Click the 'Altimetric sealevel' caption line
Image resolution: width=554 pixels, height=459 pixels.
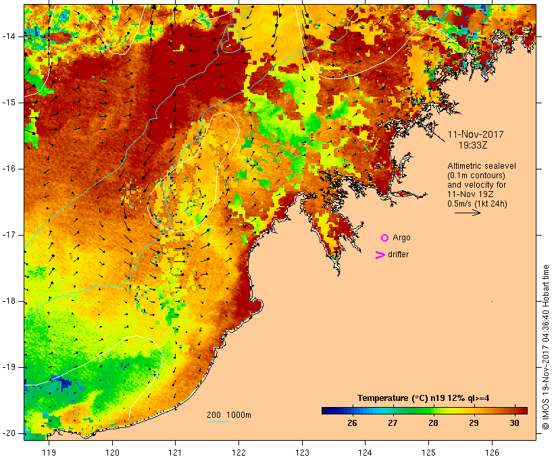[x=482, y=166]
